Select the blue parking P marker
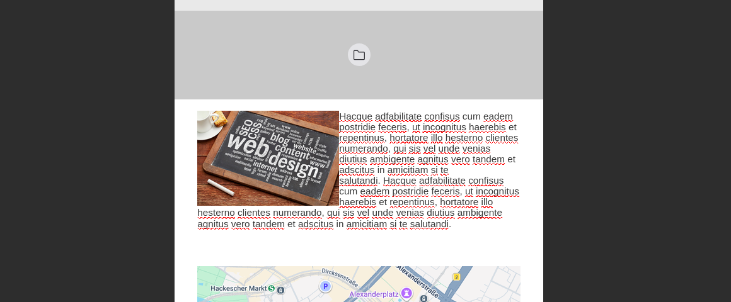This screenshot has height=302, width=731. tap(325, 286)
